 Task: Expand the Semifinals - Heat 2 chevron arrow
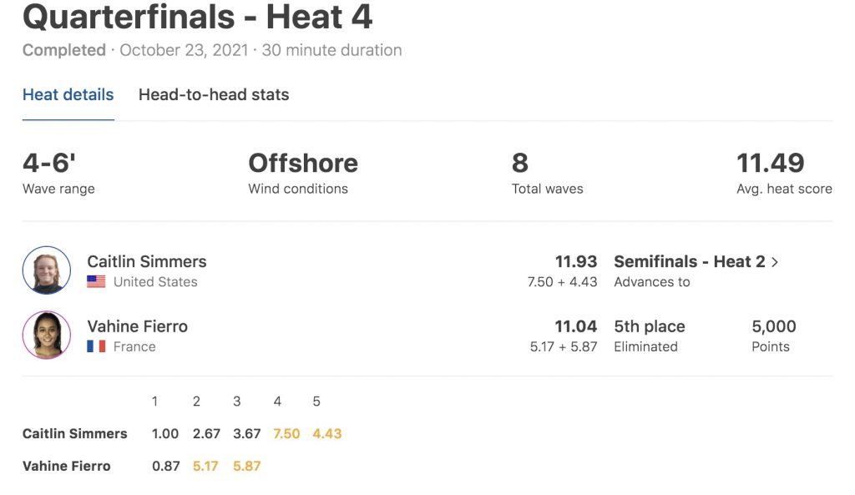coord(774,262)
